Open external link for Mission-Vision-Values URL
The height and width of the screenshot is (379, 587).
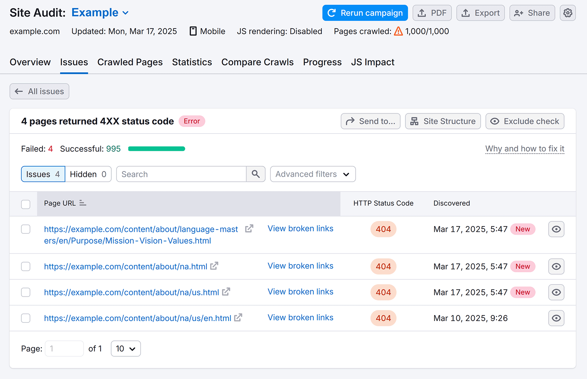pyautogui.click(x=249, y=229)
